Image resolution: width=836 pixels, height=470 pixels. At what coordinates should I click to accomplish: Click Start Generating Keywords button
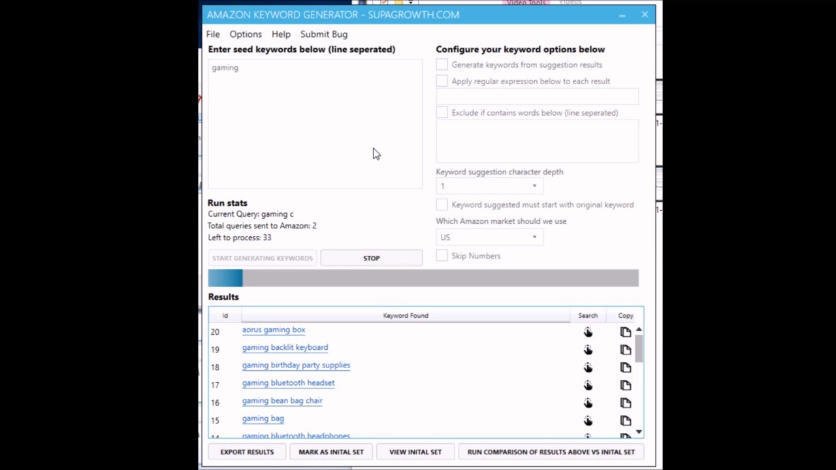[263, 258]
